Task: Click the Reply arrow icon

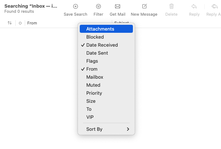Action: pyautogui.click(x=194, y=7)
